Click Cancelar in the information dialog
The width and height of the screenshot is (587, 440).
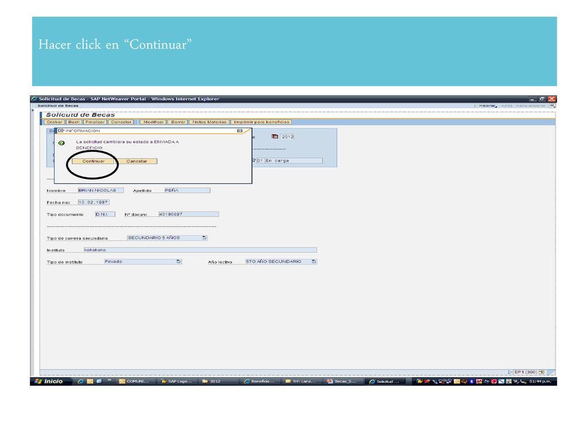pos(136,161)
